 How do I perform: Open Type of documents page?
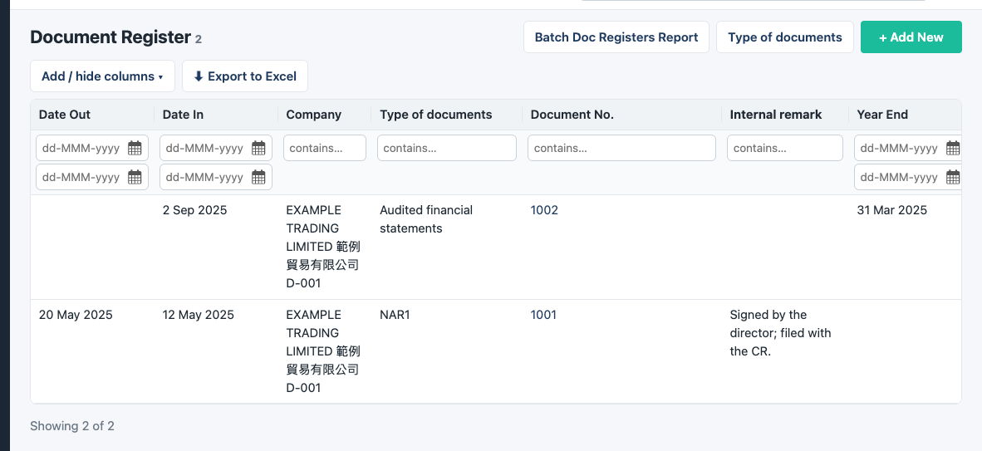pyautogui.click(x=785, y=37)
